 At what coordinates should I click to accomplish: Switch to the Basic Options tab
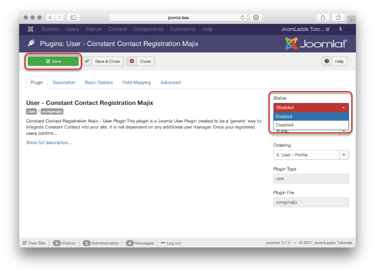(99, 83)
